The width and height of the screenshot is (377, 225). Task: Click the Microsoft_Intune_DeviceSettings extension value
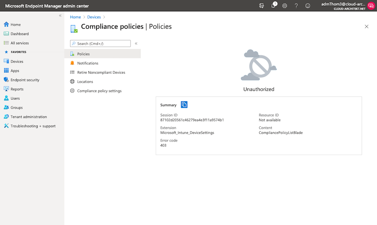187,133
